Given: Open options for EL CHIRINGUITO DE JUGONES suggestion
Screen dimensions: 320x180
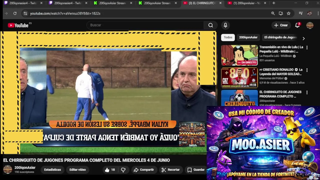Looking at the screenshot, I should point(307,92).
